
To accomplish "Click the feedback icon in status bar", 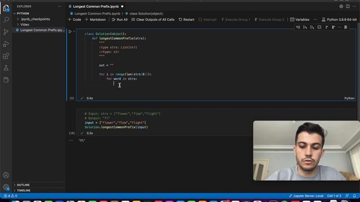I will coord(347,196).
